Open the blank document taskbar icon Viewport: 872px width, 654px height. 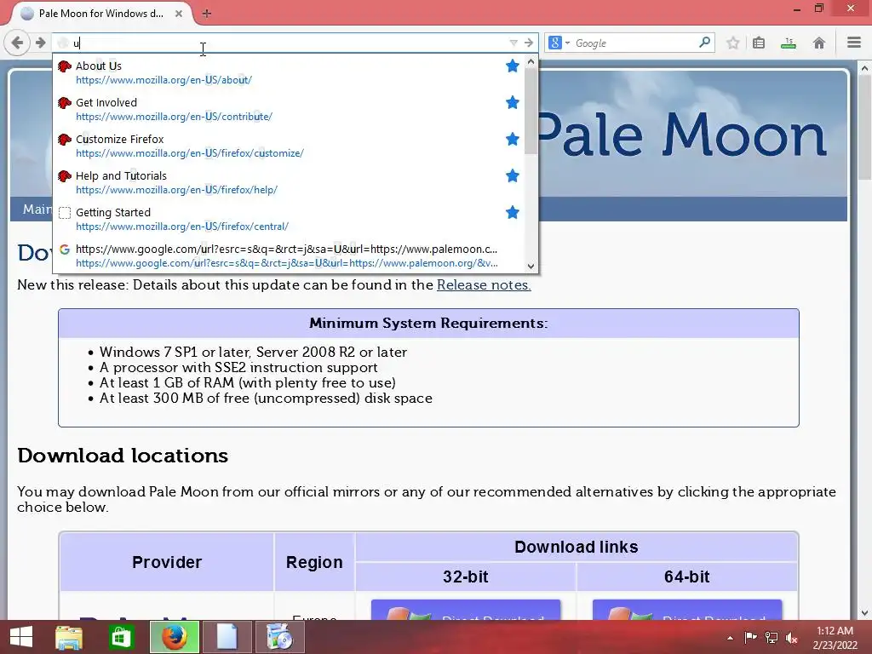(x=227, y=637)
